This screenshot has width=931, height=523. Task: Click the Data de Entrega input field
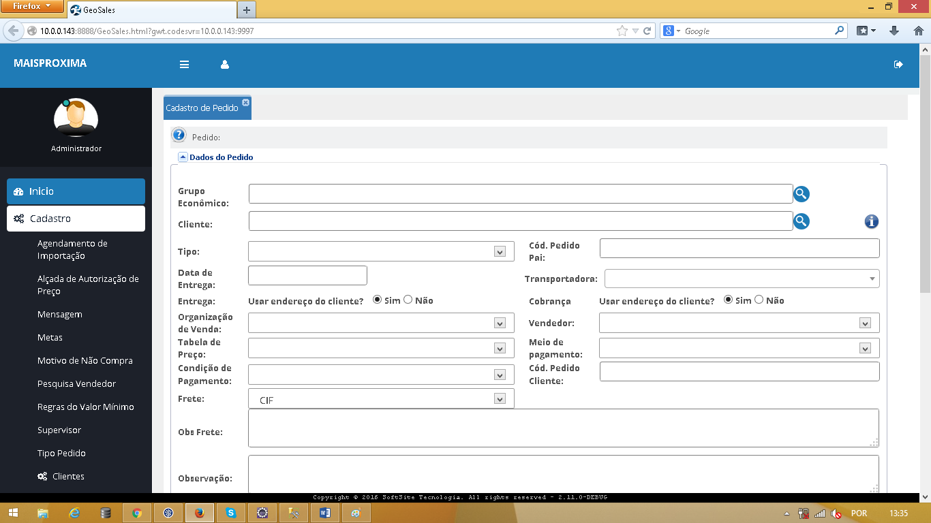click(x=307, y=275)
